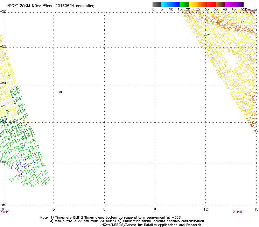Image resolution: width=259 pixels, height=227 pixels.
Task: Click the '6' longitude axis label
Action: (x=104, y=209)
